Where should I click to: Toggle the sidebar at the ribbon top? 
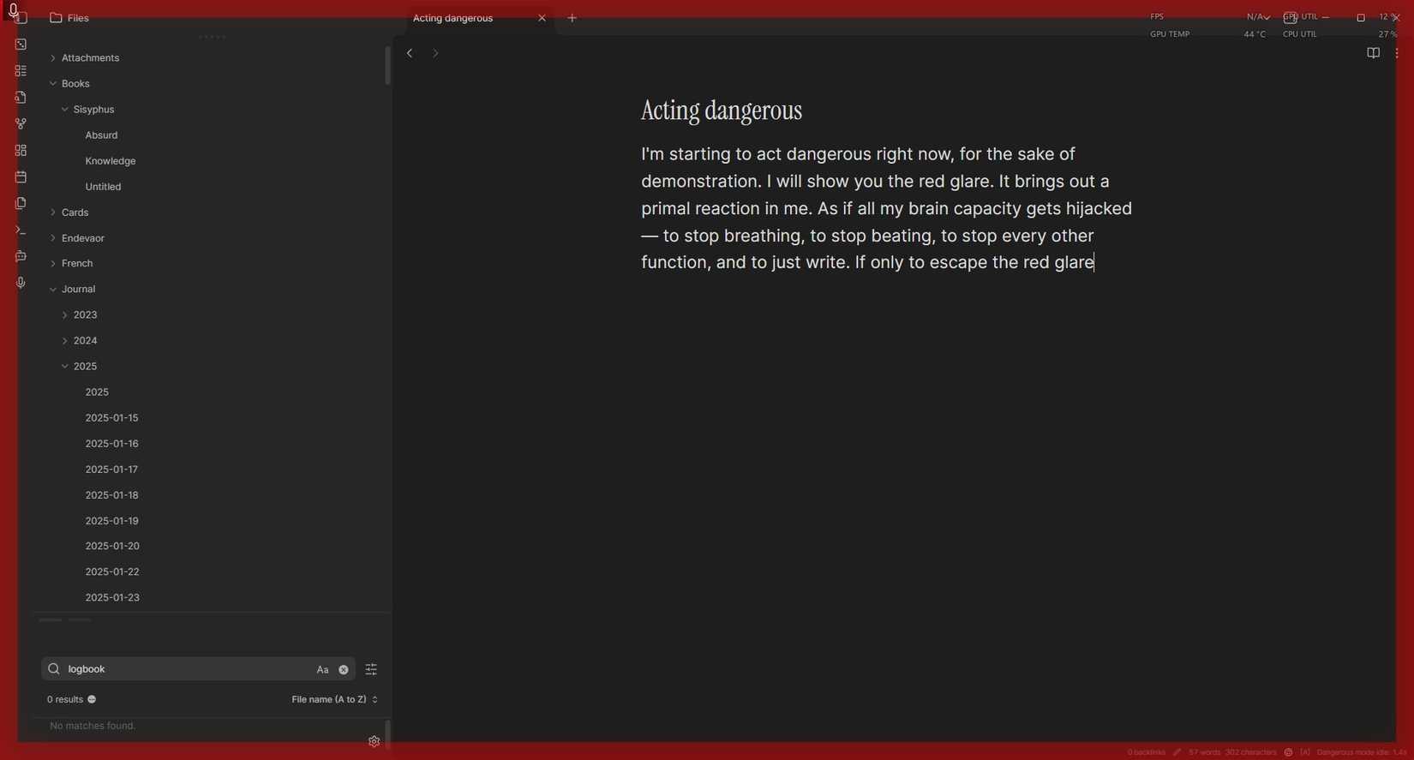21,18
